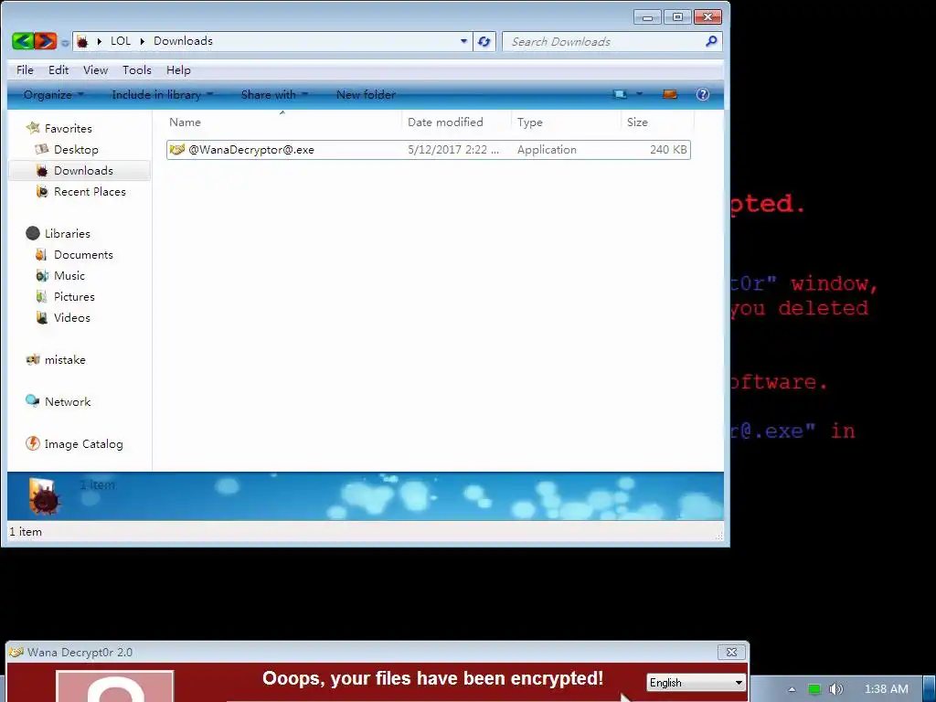Go back with the green arrow
The image size is (936, 702).
tap(23, 41)
